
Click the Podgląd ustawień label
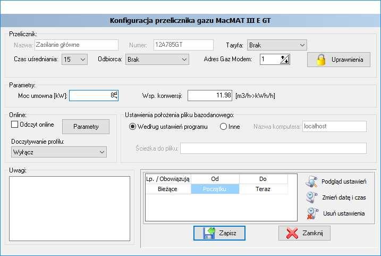[344, 181]
